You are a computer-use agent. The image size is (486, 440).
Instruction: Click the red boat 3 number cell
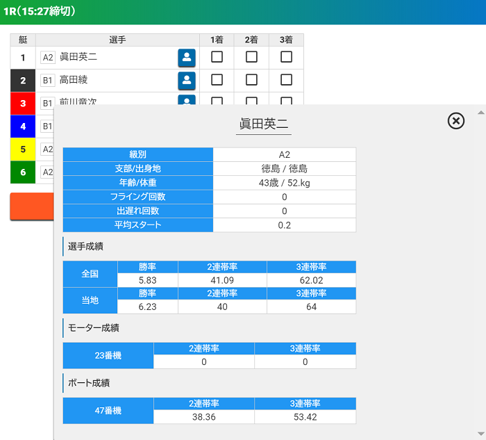[x=23, y=103]
